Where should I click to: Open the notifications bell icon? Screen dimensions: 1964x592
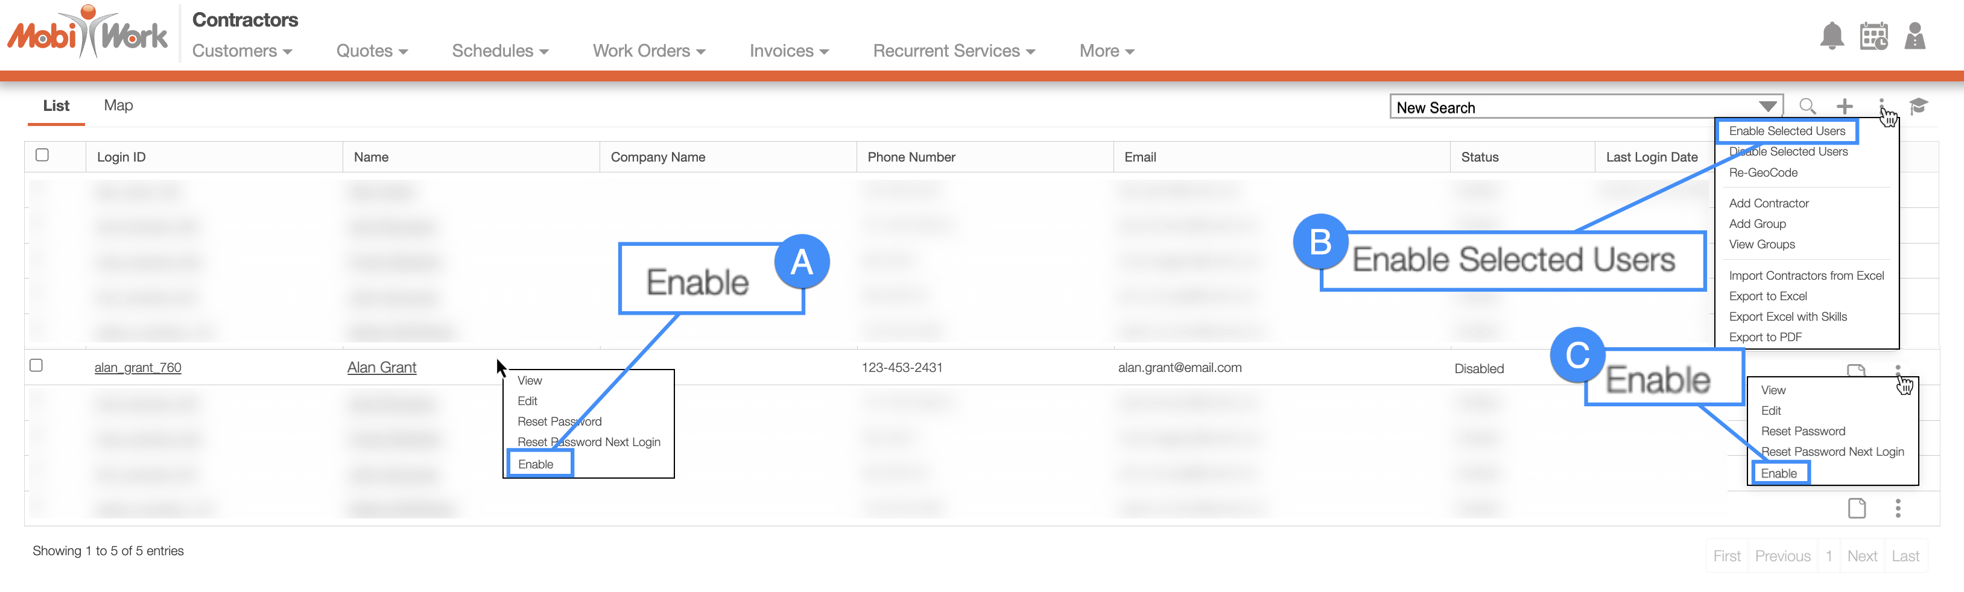[1831, 37]
